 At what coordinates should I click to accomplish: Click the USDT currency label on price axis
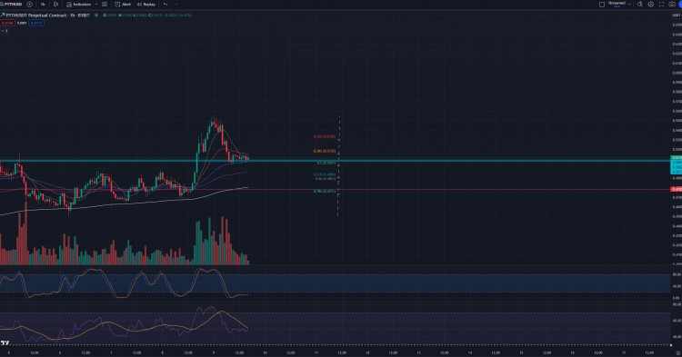point(677,15)
